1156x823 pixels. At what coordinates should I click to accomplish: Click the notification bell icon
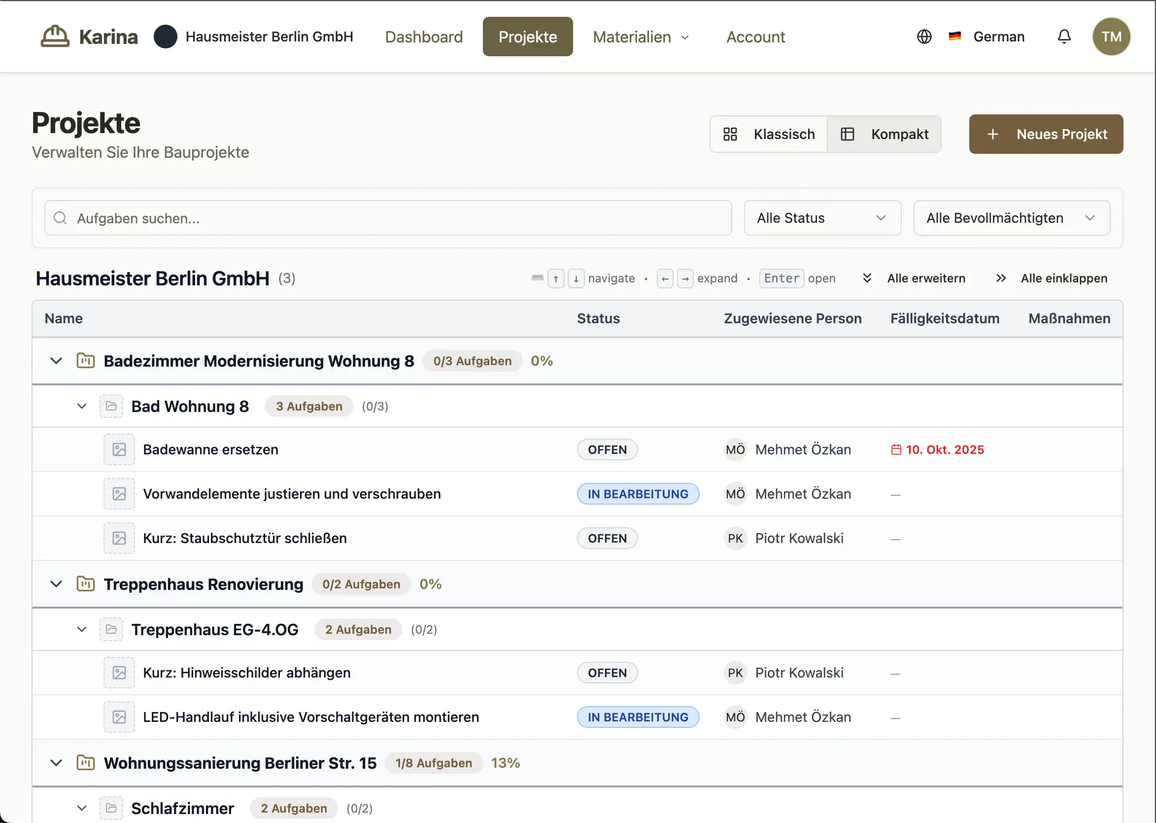pyautogui.click(x=1064, y=37)
